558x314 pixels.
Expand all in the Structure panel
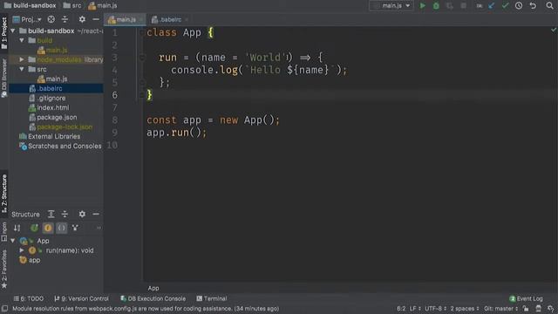pos(51,214)
